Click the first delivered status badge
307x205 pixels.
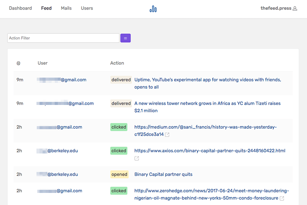(x=121, y=80)
